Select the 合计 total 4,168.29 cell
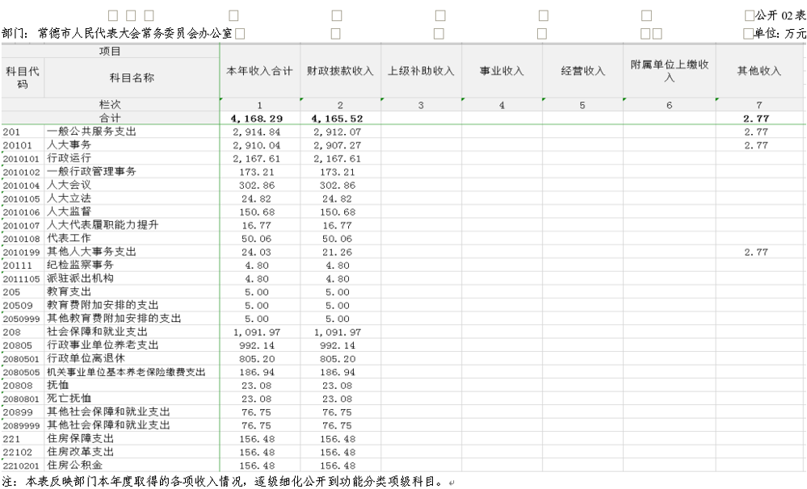 click(257, 119)
